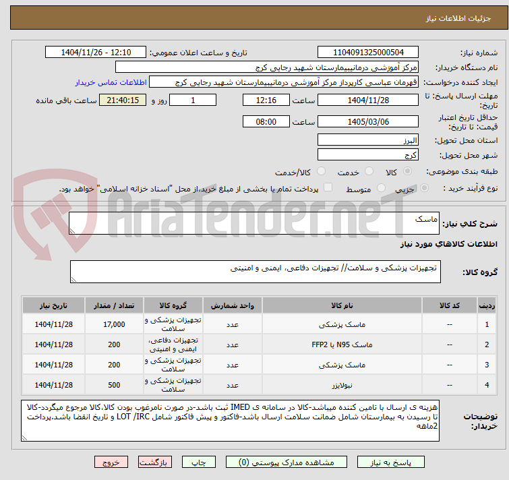Select the جزیی purchase type radio

point(424,188)
